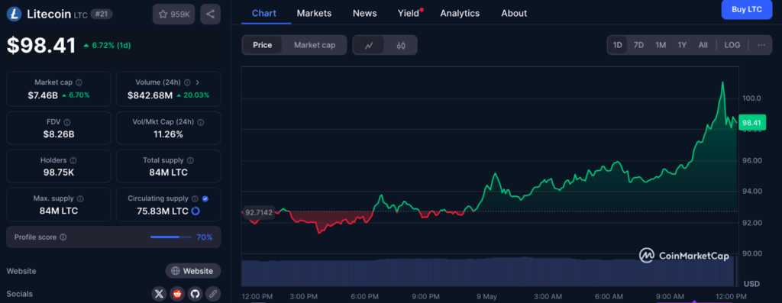This screenshot has height=303, width=782.
Task: Click the 75.83M LTC circulating supply value
Action: [163, 211]
